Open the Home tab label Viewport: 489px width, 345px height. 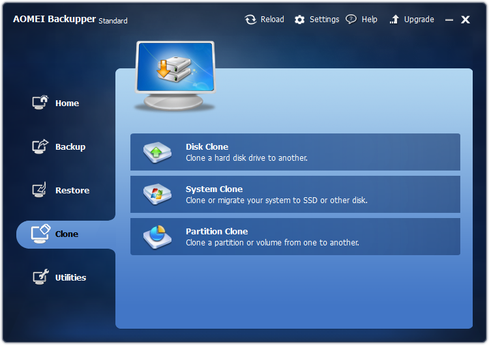67,103
